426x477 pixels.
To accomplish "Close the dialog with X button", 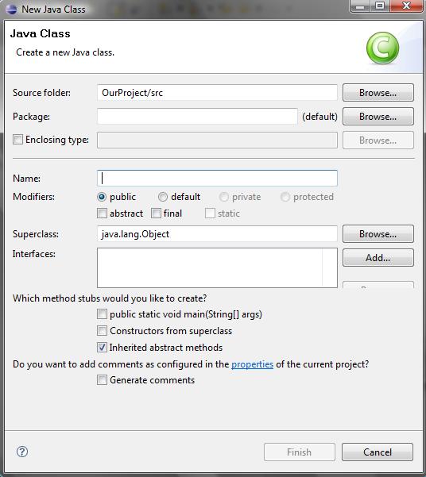I will pyautogui.click(x=406, y=6).
